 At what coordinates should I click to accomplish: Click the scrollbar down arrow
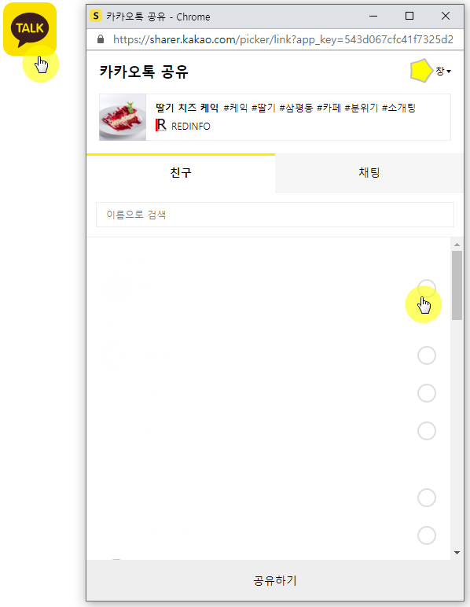tap(457, 553)
